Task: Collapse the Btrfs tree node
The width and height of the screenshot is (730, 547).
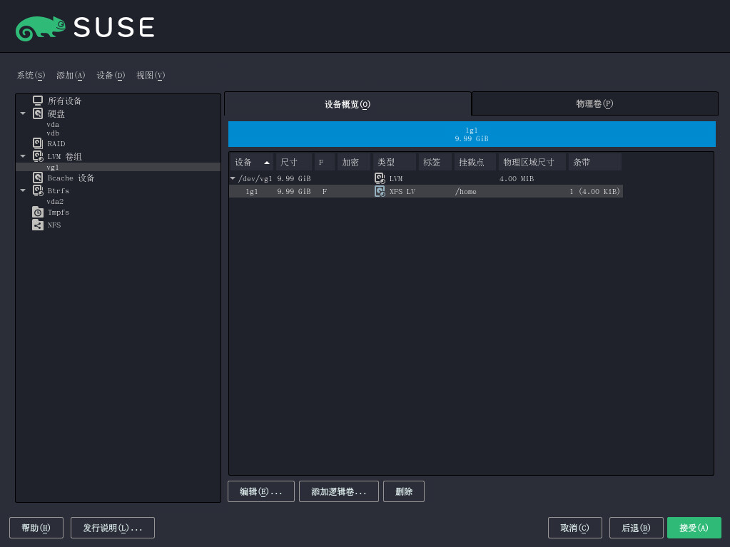Action: pyautogui.click(x=23, y=190)
